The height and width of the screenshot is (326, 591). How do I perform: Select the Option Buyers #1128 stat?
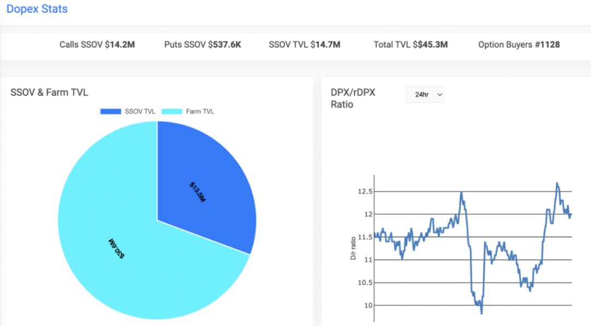[x=519, y=45]
